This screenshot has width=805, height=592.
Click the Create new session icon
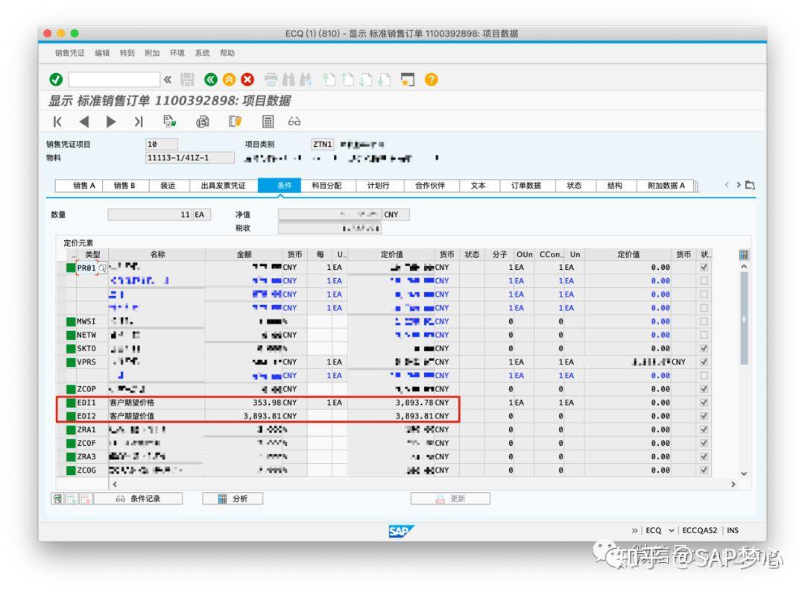[408, 80]
